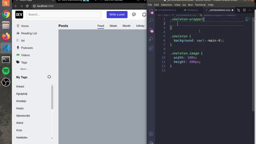Click the Write a post button
Viewport: 256px width, 144px height.
pos(117,14)
